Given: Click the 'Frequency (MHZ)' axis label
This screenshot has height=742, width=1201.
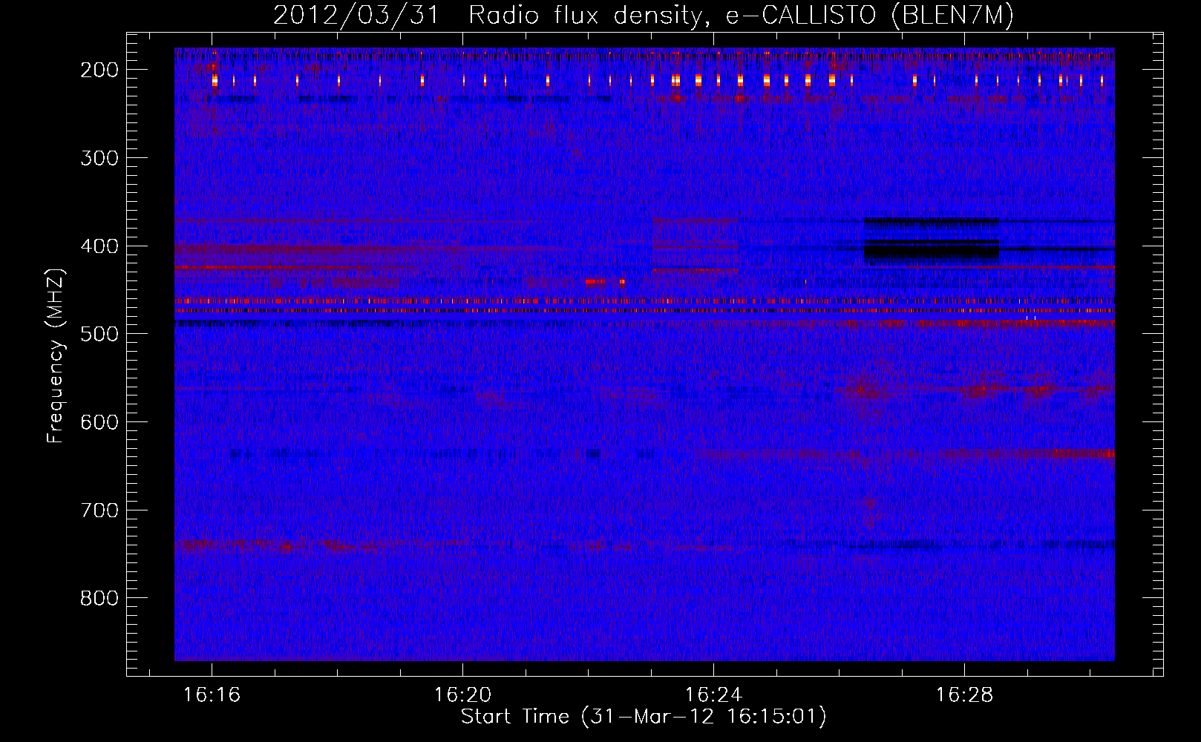Looking at the screenshot, I should tap(56, 356).
